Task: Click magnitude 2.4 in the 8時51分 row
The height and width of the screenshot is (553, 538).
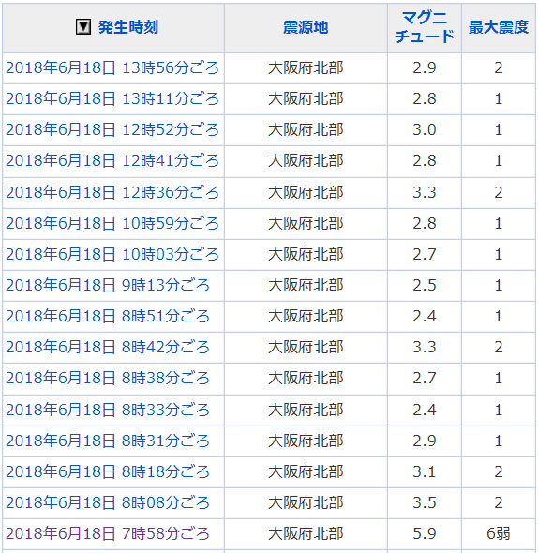Action: 425,317
